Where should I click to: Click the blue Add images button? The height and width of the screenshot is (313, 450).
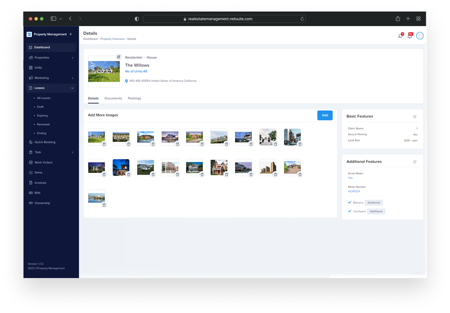point(325,115)
